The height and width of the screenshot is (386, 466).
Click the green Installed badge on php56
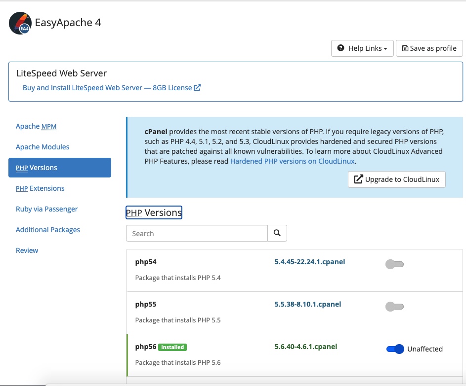click(172, 347)
